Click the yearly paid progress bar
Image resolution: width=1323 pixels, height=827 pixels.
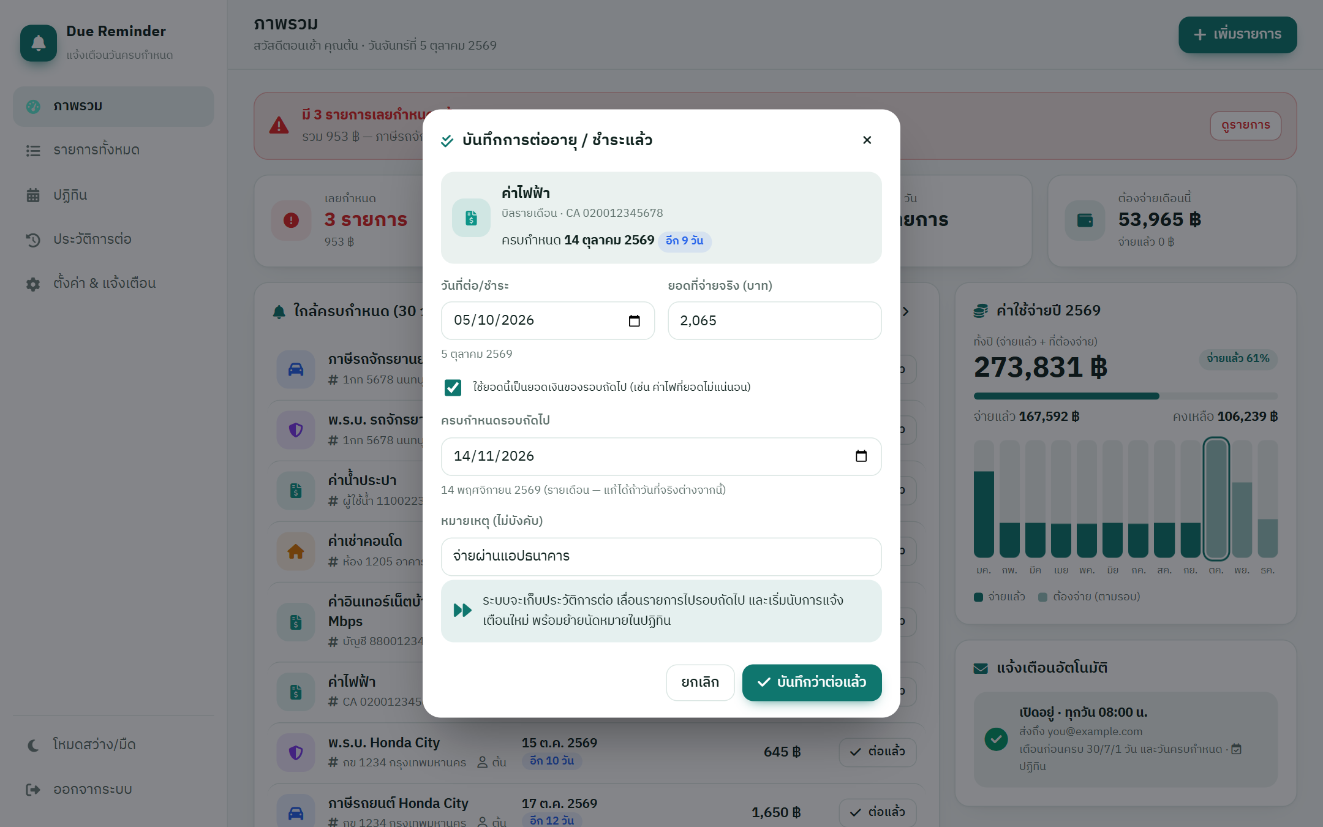1125,396
